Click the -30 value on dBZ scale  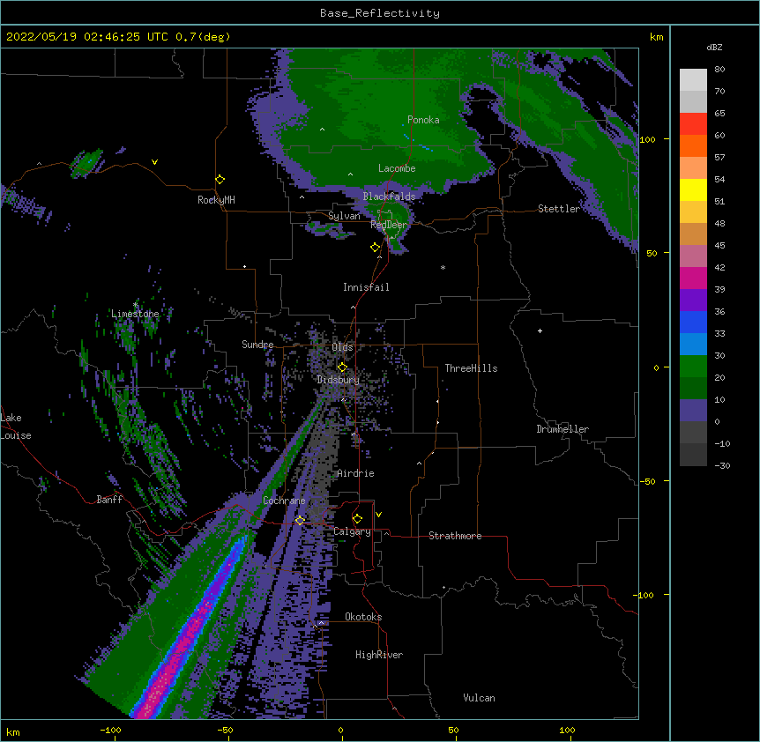point(722,466)
